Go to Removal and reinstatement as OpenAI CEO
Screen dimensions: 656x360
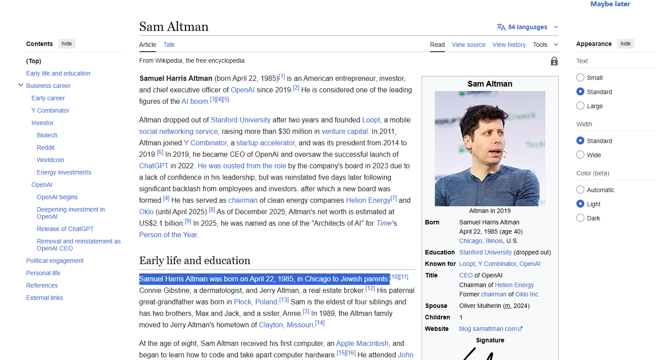79,245
